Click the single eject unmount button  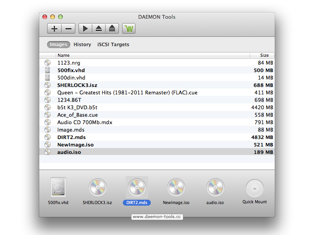99,29
